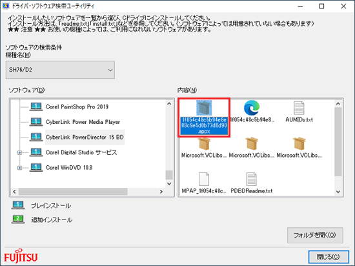Select the Microsoft Edge icon file 1f054c48c5b94e8...
This screenshot has height=266, width=355.
pos(252,108)
